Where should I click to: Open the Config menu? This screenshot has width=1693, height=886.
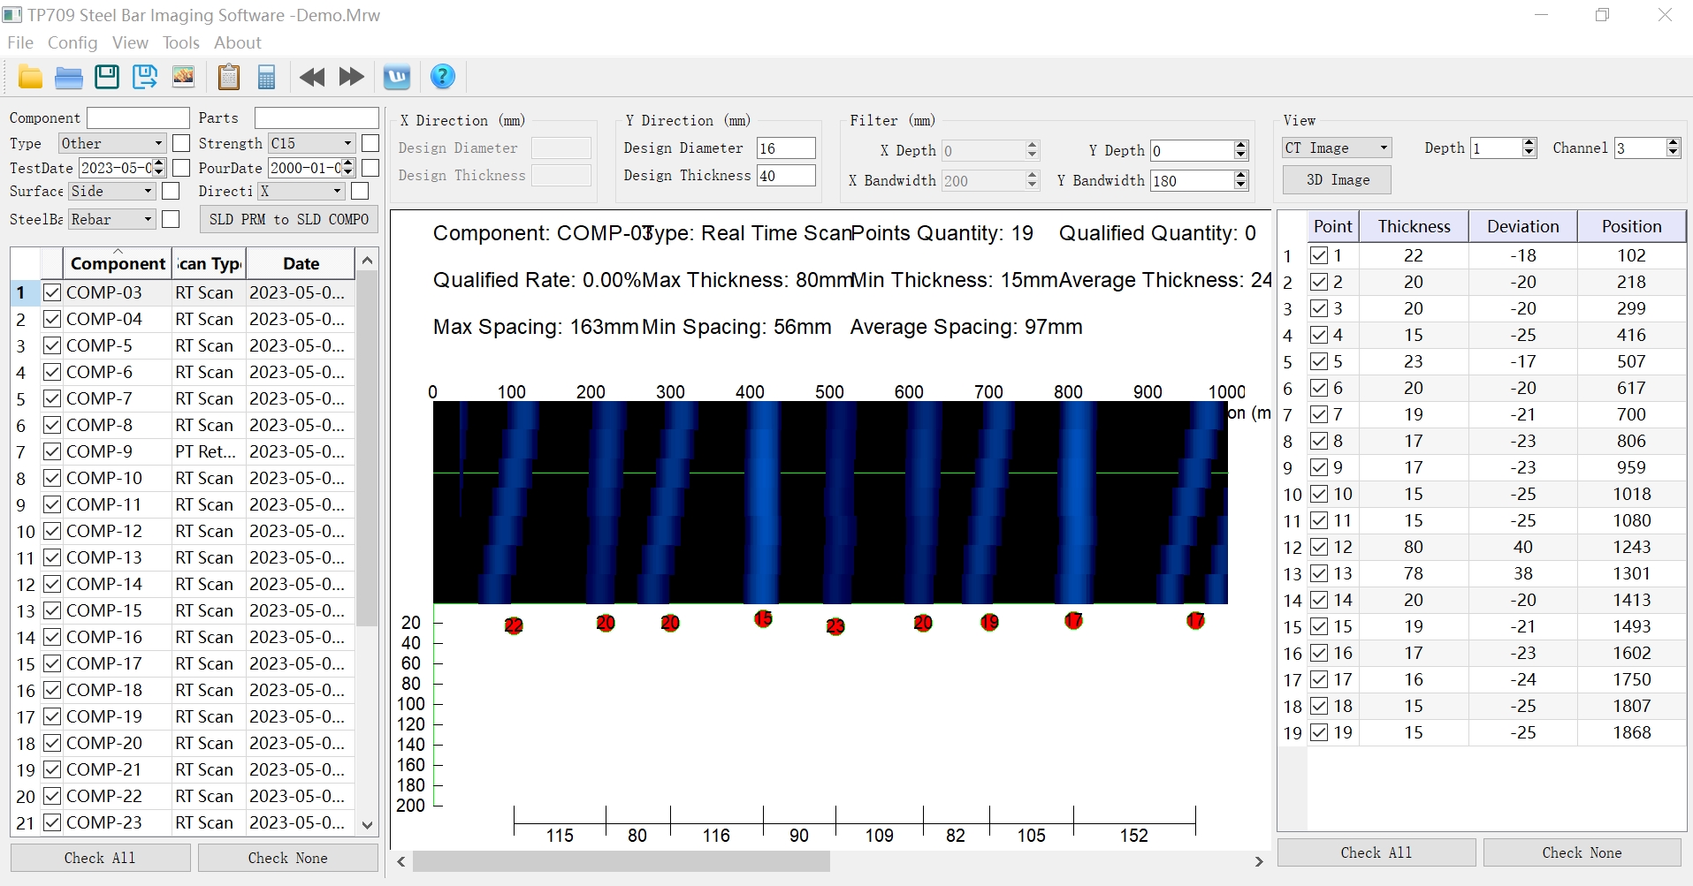click(72, 43)
